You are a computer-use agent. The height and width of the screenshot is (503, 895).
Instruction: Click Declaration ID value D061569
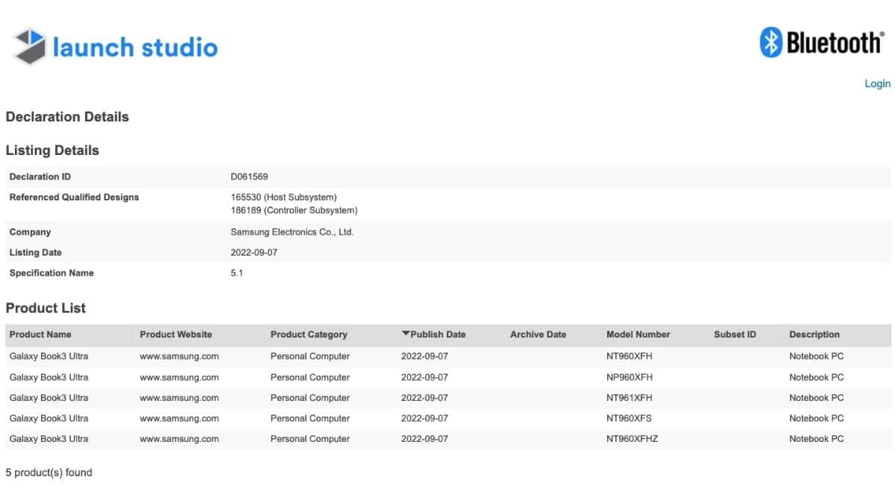[249, 177]
